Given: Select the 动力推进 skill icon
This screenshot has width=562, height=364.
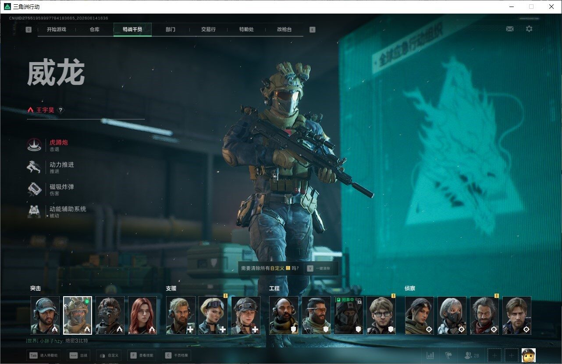Looking at the screenshot, I should (34, 168).
